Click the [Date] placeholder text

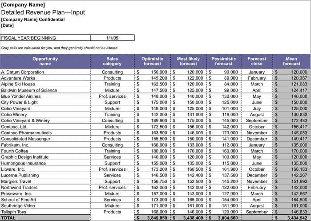pyautogui.click(x=8, y=25)
